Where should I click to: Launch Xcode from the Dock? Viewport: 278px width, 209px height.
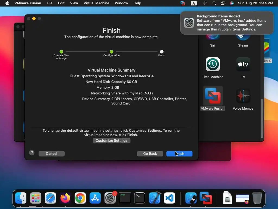155,198
